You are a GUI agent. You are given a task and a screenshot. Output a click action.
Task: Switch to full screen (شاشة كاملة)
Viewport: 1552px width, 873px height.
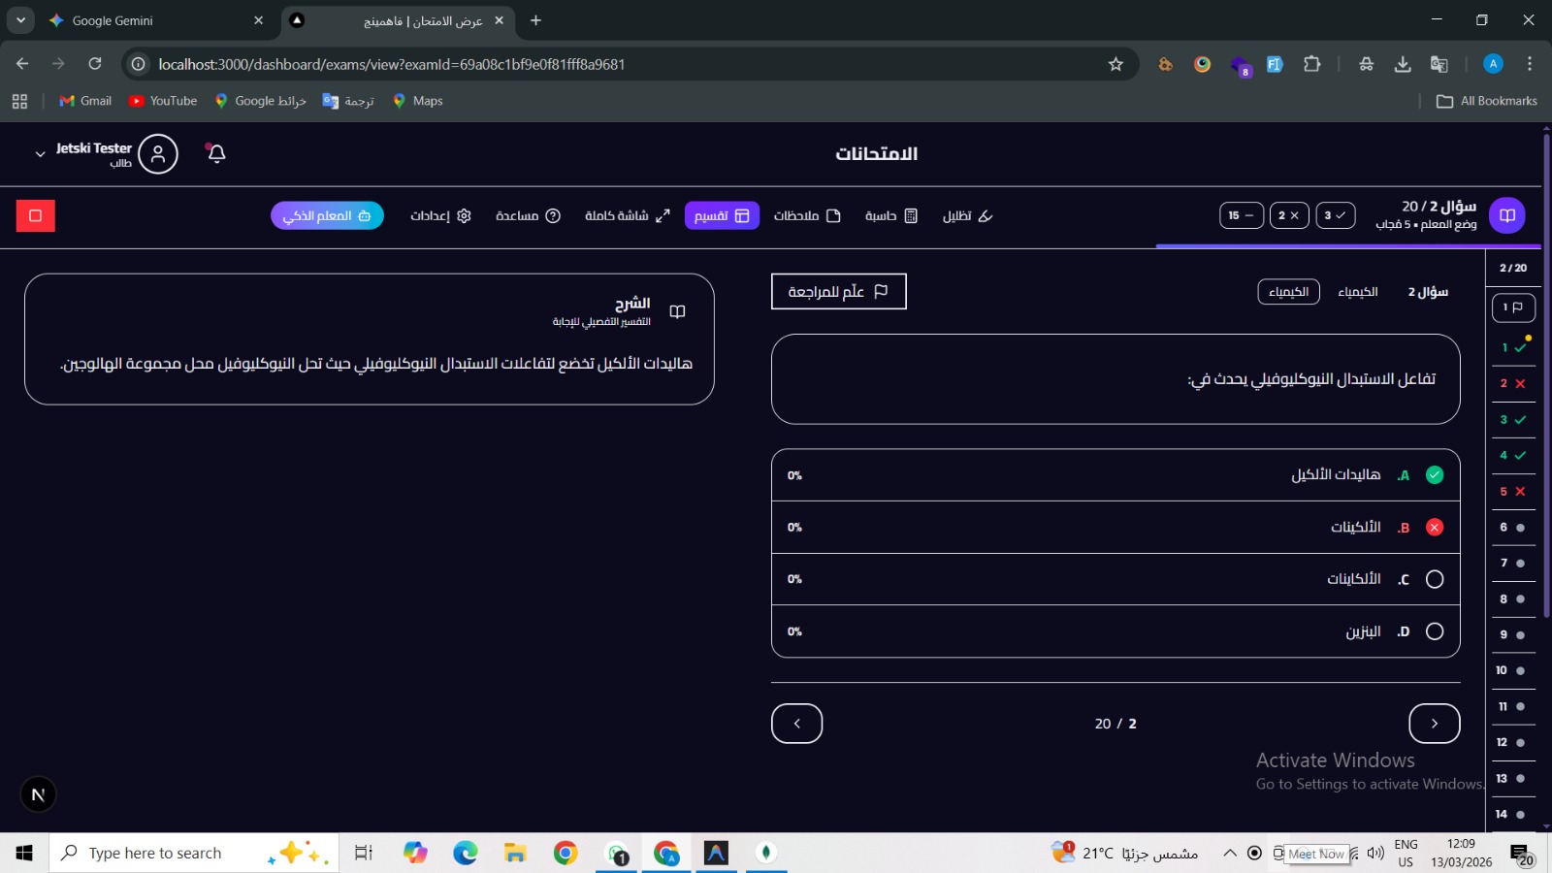627,215
